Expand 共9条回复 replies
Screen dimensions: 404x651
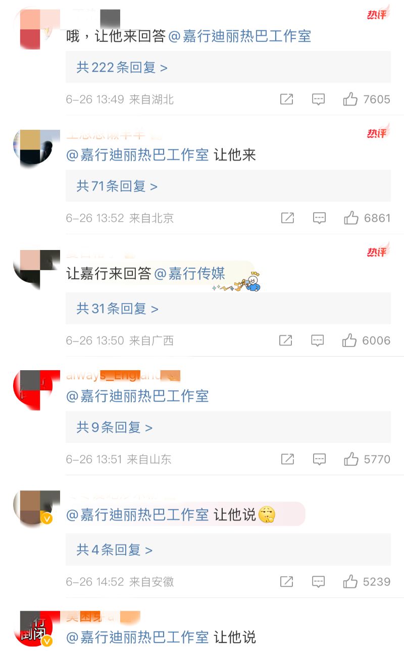point(228,427)
